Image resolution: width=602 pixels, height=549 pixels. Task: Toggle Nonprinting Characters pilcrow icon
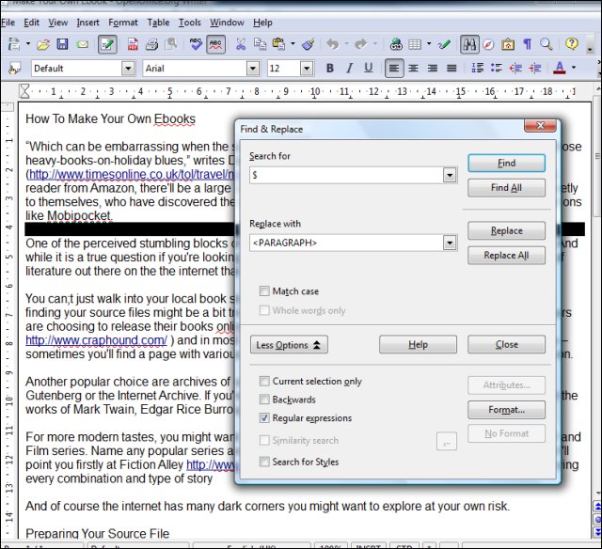pos(528,44)
